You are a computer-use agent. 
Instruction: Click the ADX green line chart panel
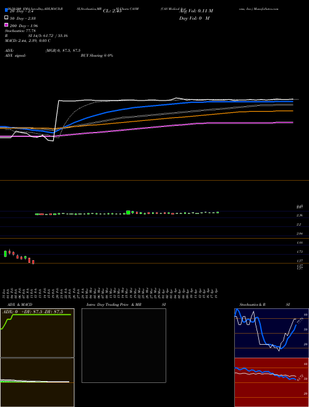tap(37, 333)
